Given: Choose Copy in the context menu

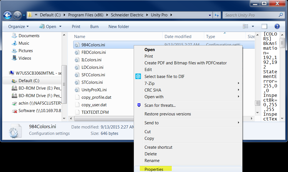Looking at the screenshot, I should (x=188, y=138).
